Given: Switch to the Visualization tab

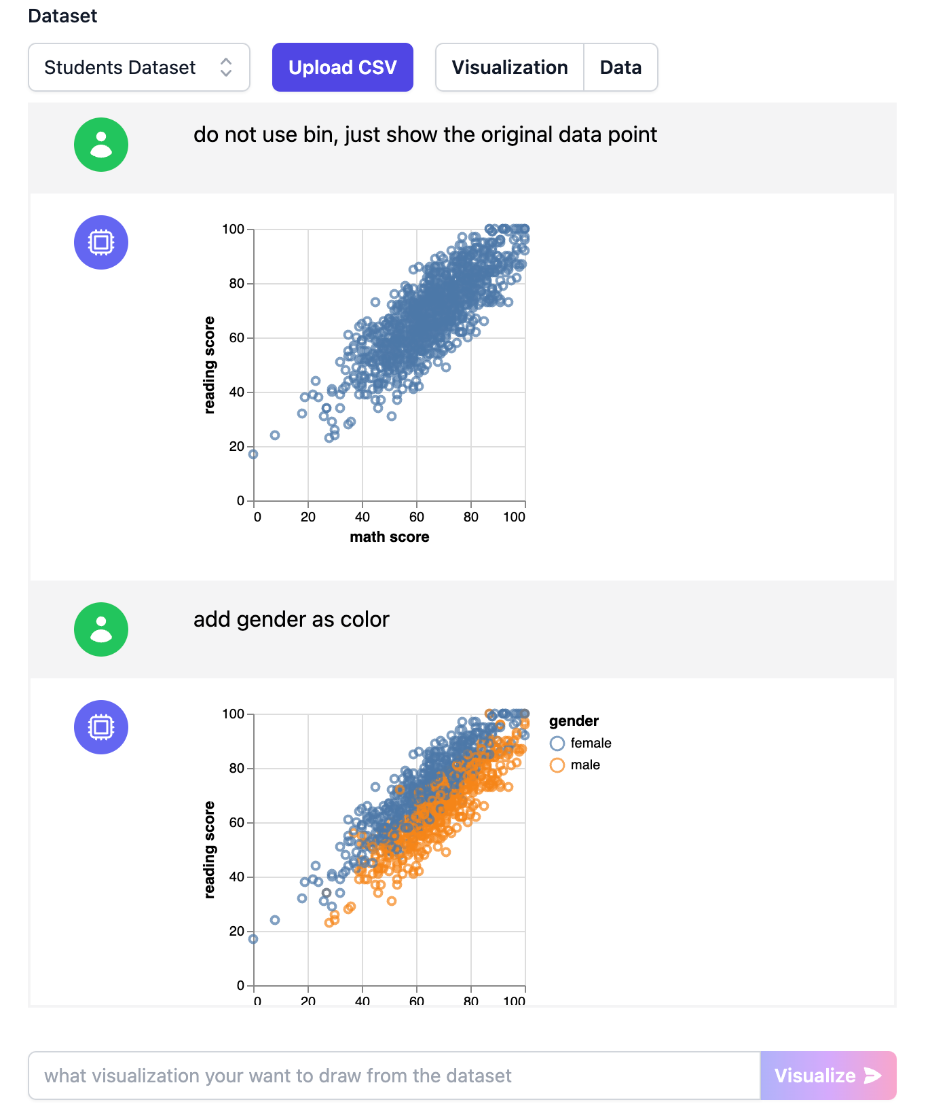Looking at the screenshot, I should [510, 67].
